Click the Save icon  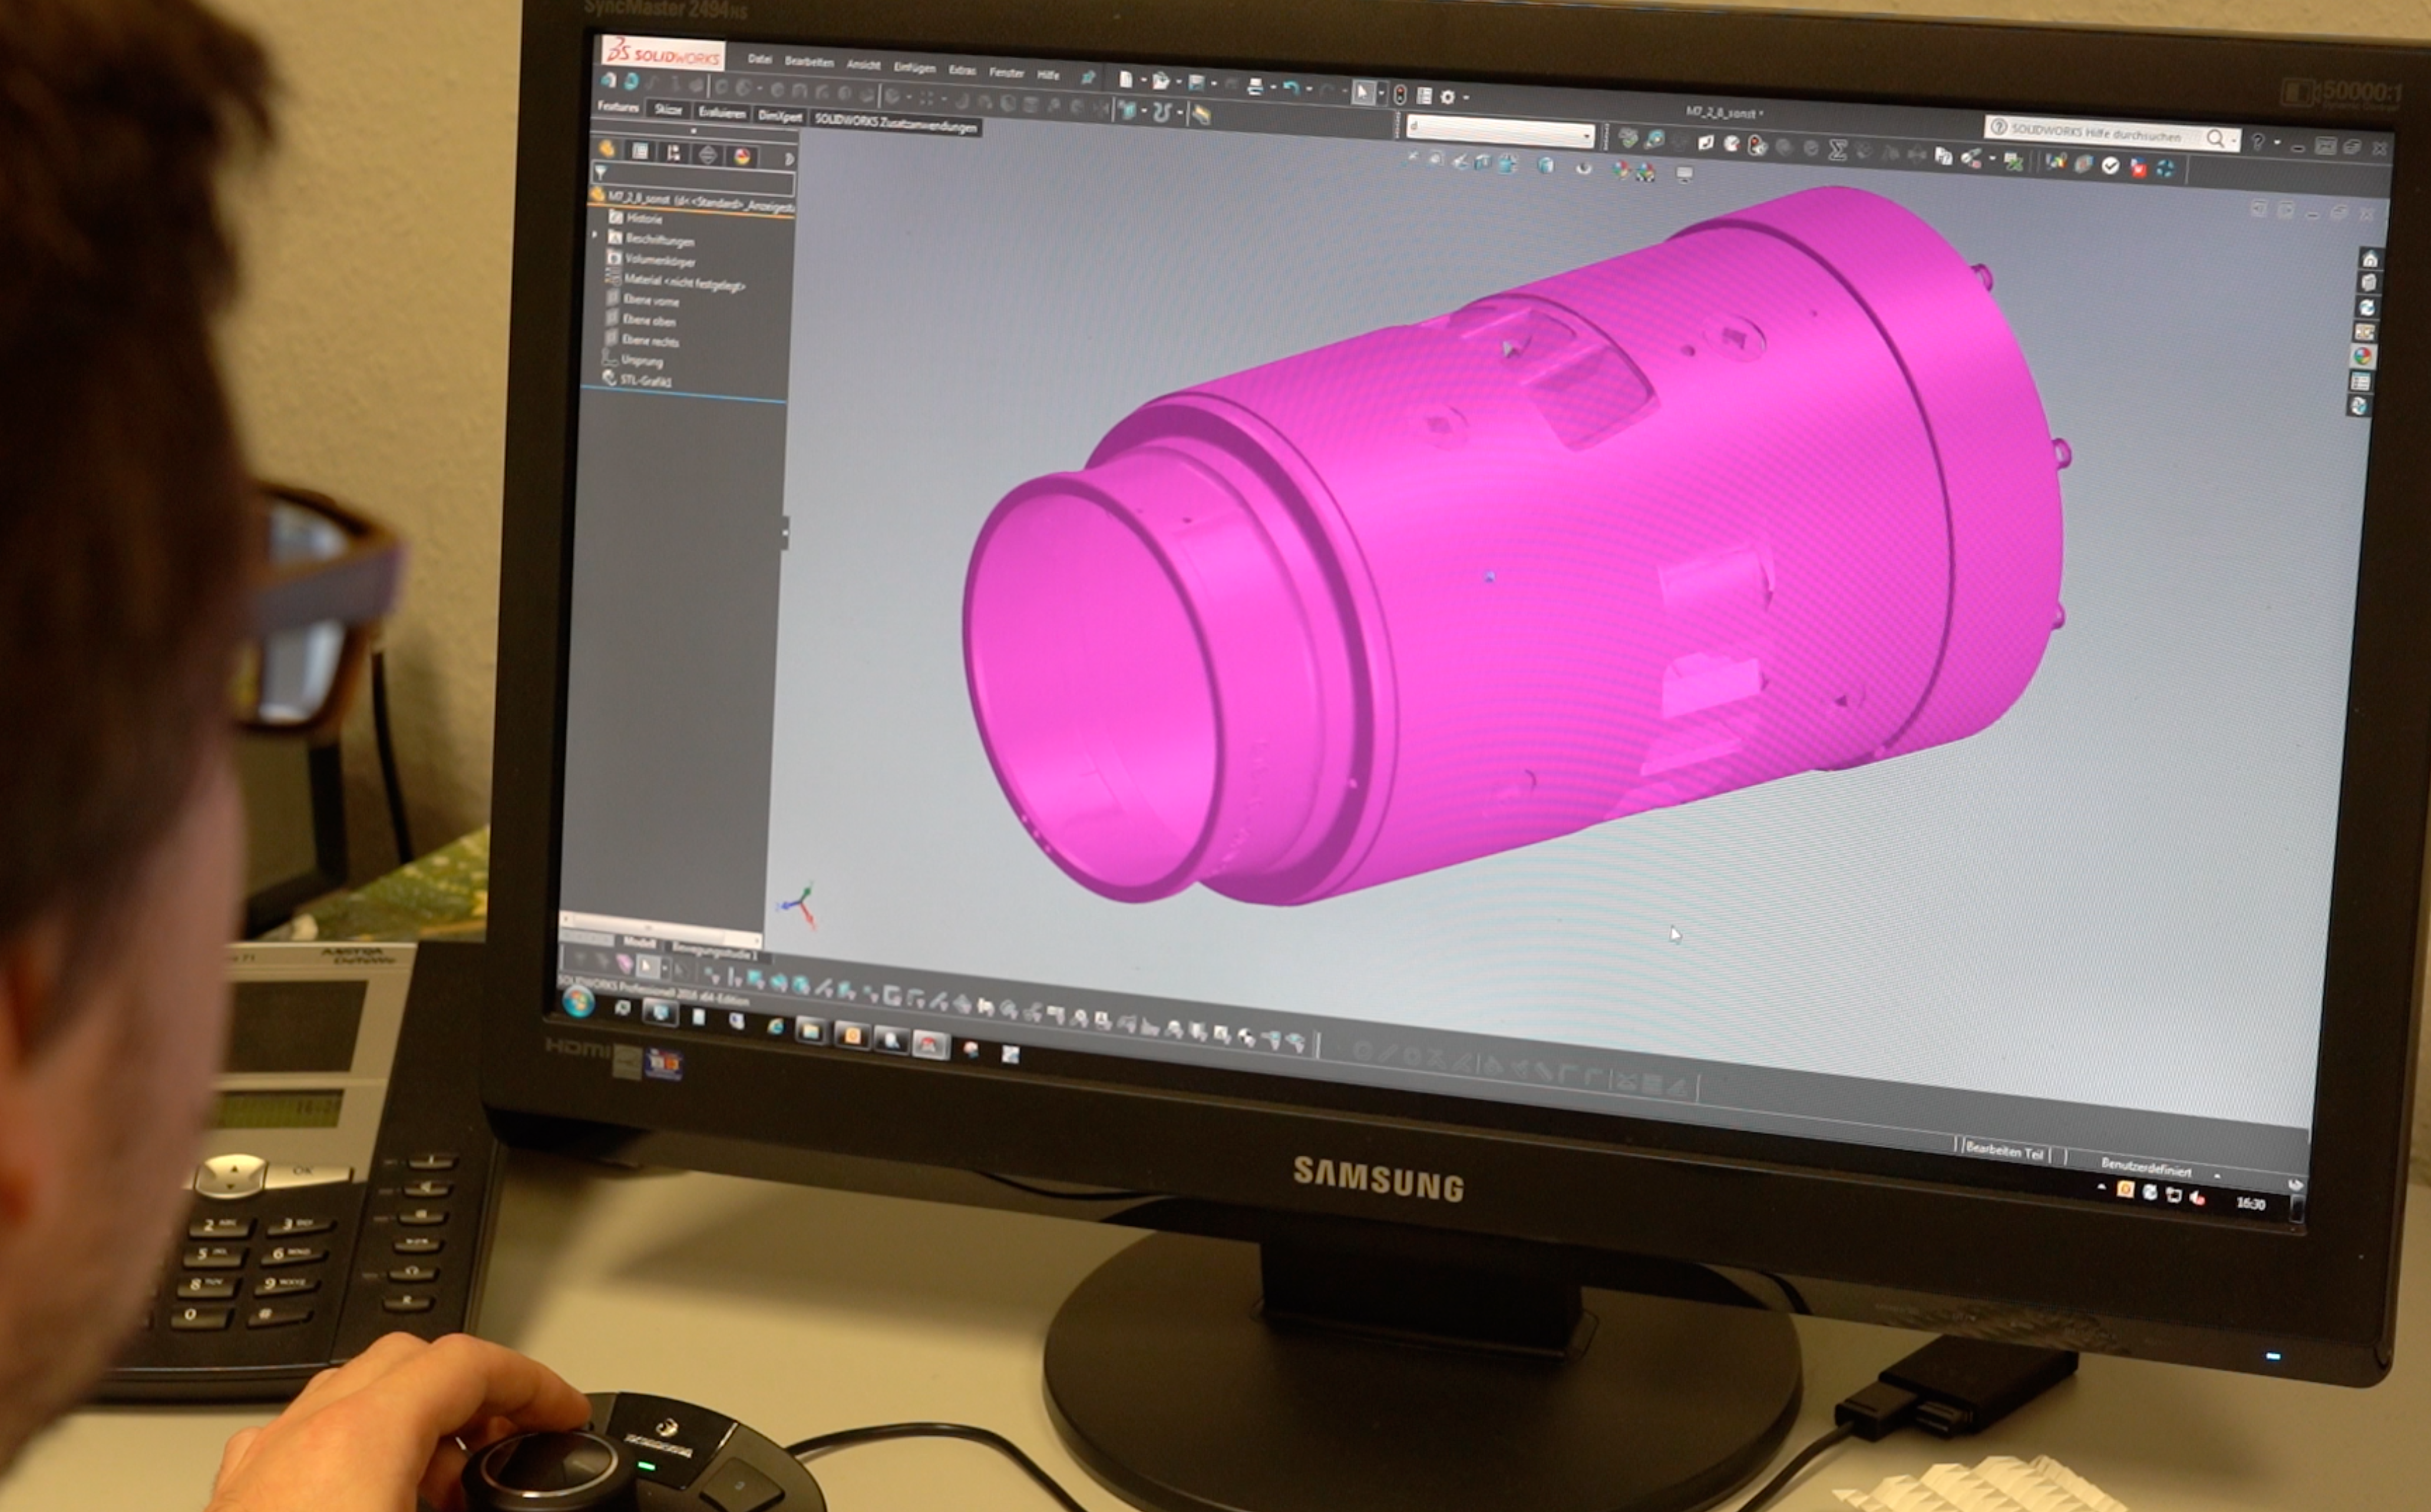1197,83
